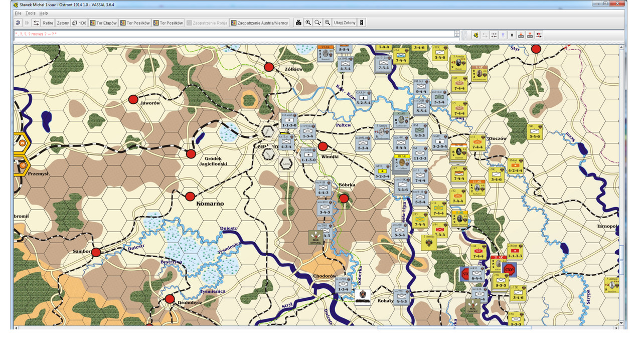The height and width of the screenshot is (362, 642).
Task: Open the first Tor Posiłków chart
Action: (x=135, y=23)
